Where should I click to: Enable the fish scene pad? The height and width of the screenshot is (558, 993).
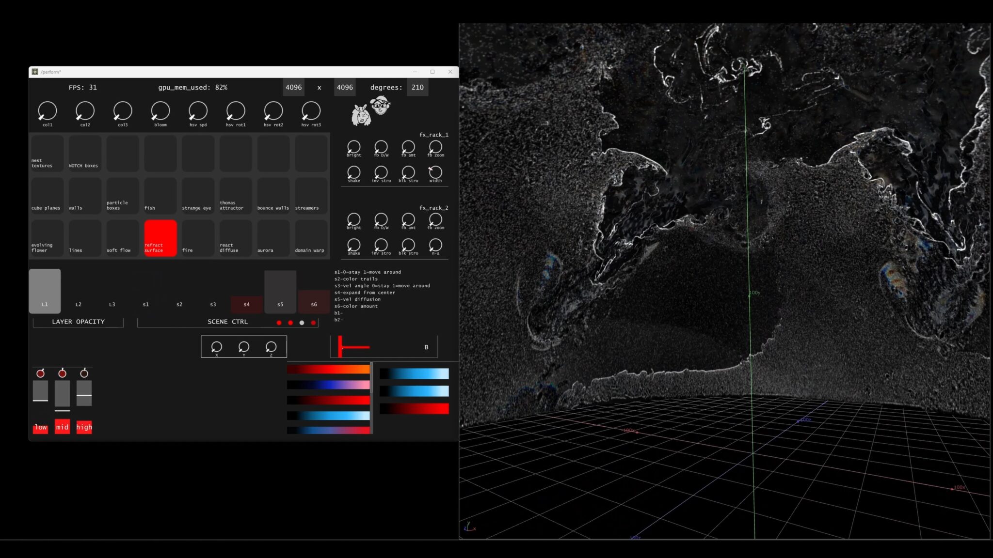(160, 195)
